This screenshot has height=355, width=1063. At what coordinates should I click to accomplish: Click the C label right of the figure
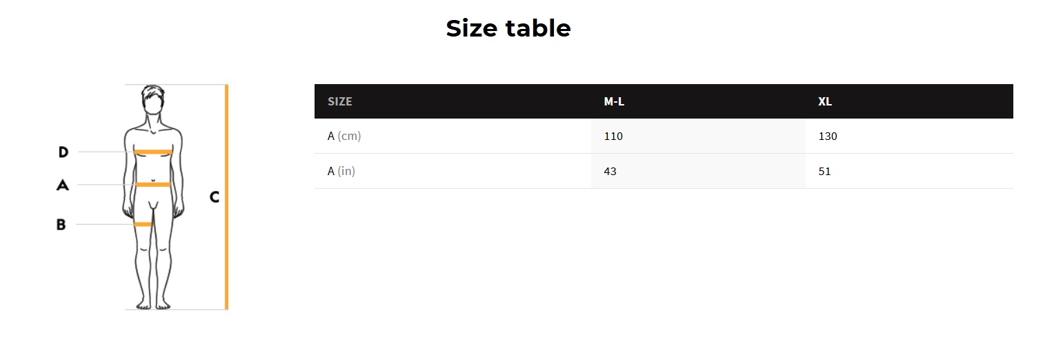click(x=215, y=197)
